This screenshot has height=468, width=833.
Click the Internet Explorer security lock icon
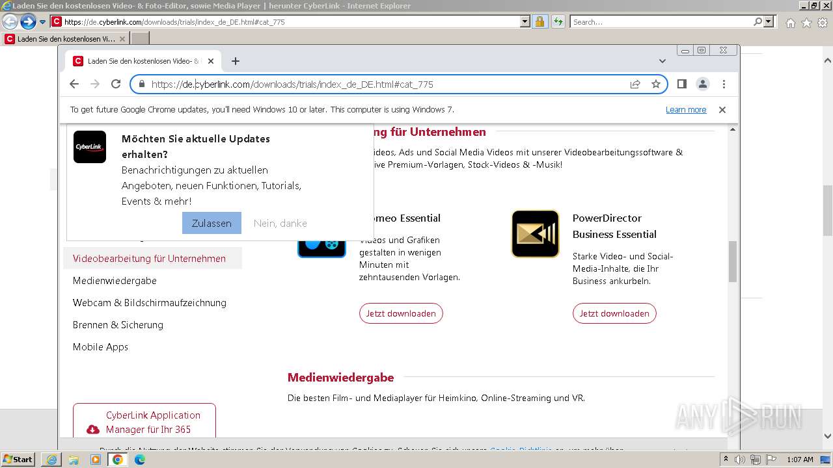pos(539,22)
